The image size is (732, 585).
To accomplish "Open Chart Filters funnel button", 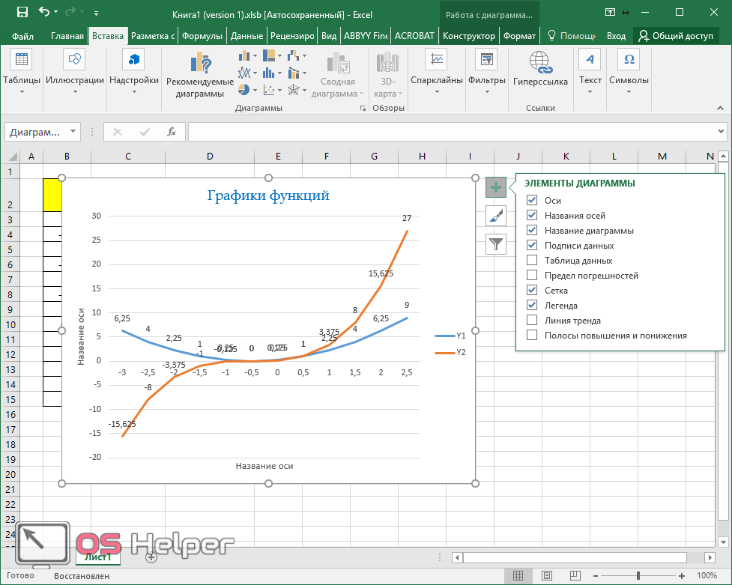I will tap(496, 243).
